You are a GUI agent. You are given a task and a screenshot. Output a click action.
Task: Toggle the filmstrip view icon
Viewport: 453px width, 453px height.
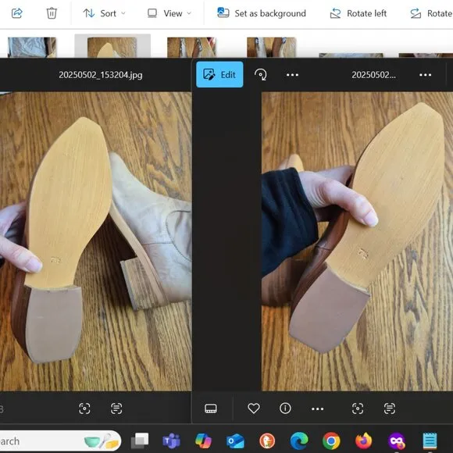211,408
